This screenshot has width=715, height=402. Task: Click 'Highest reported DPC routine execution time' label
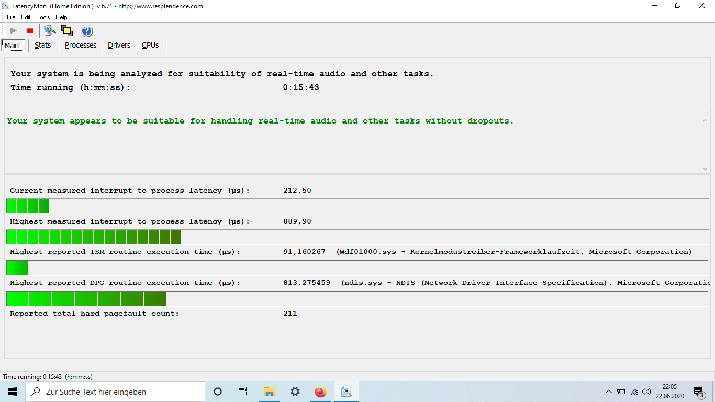125,283
